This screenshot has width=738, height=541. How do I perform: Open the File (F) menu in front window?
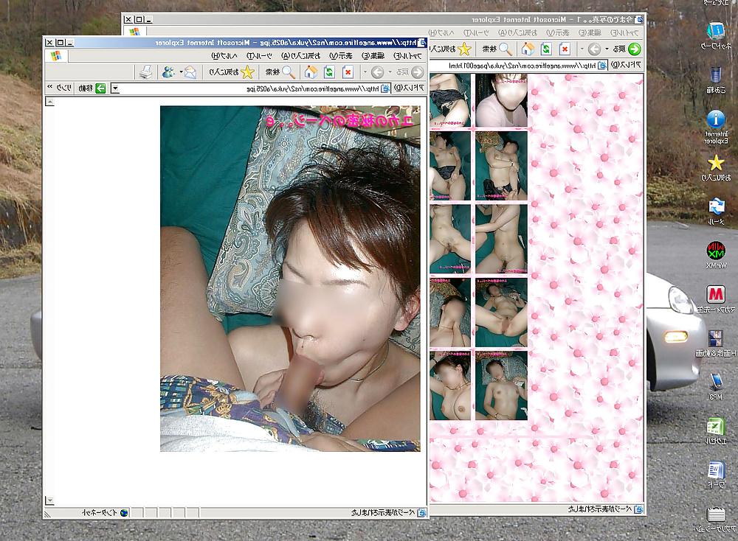click(407, 56)
